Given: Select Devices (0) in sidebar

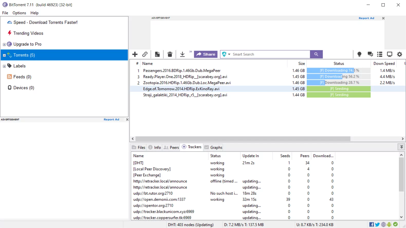Looking at the screenshot, I should click(x=24, y=88).
